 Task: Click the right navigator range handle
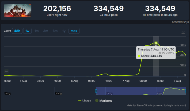185,91
